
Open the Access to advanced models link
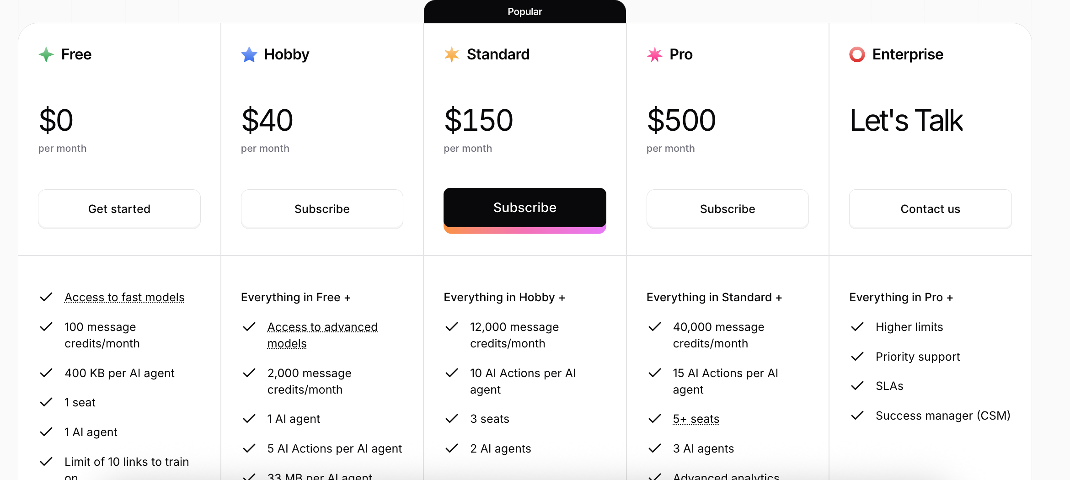tap(322, 335)
